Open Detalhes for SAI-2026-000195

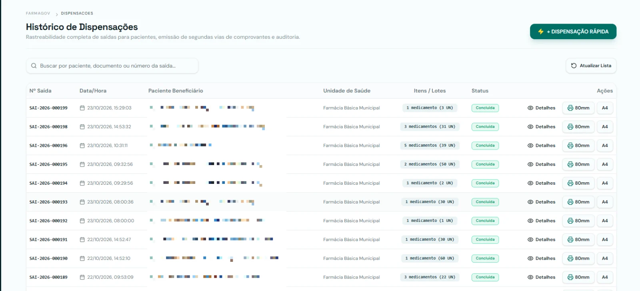[541, 164]
